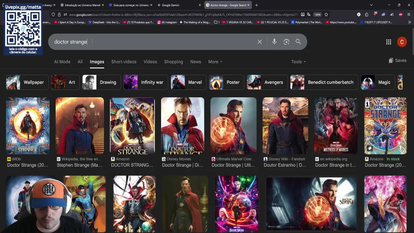The height and width of the screenshot is (233, 414).
Task: Filter images by the Poster chip
Action: point(226,82)
